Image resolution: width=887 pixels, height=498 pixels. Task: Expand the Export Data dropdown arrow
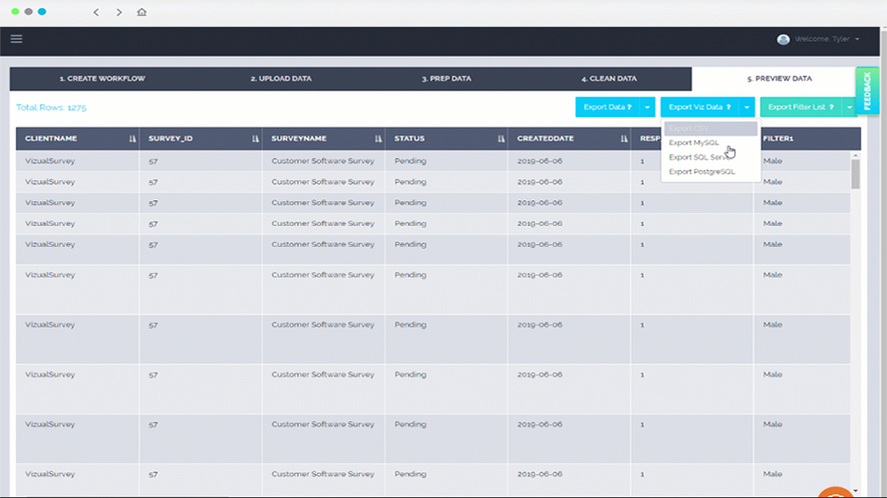coord(648,107)
